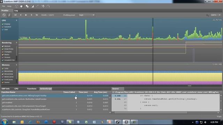Click the overlapping squares overdraw icon
223x125 pixels.
[27, 6]
